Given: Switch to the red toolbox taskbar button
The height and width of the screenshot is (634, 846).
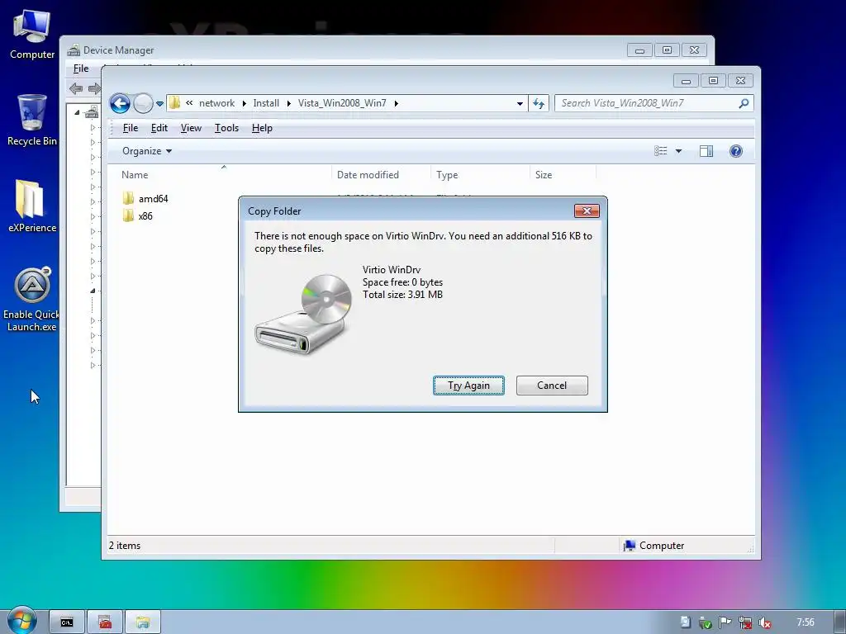Looking at the screenshot, I should [105, 622].
